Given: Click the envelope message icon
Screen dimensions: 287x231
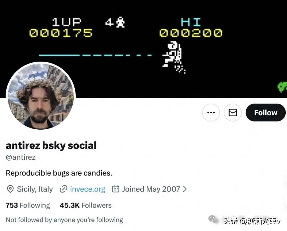Looking at the screenshot, I should tap(233, 113).
